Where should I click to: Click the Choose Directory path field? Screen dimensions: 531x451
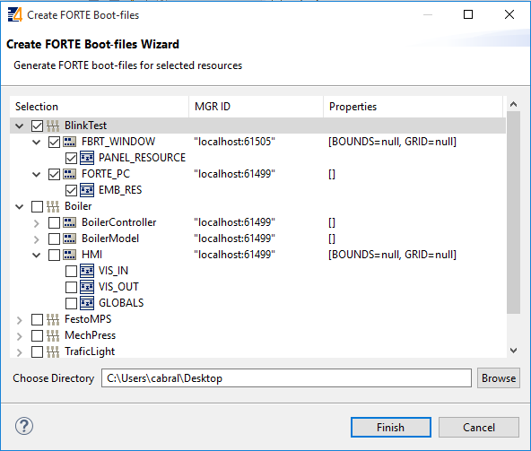pos(286,378)
